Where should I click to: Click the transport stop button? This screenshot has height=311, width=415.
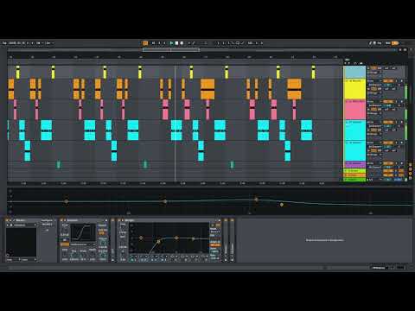click(176, 43)
